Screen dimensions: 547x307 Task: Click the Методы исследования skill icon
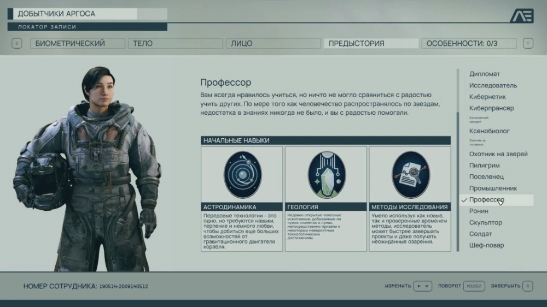pos(410,174)
